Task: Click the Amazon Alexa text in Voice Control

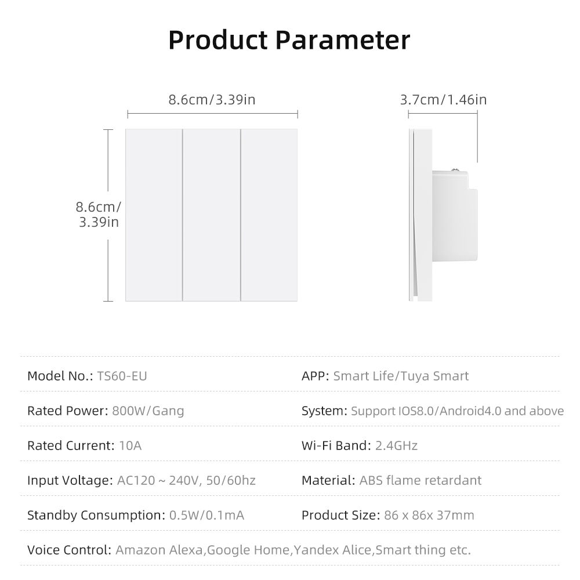Action: [160, 550]
